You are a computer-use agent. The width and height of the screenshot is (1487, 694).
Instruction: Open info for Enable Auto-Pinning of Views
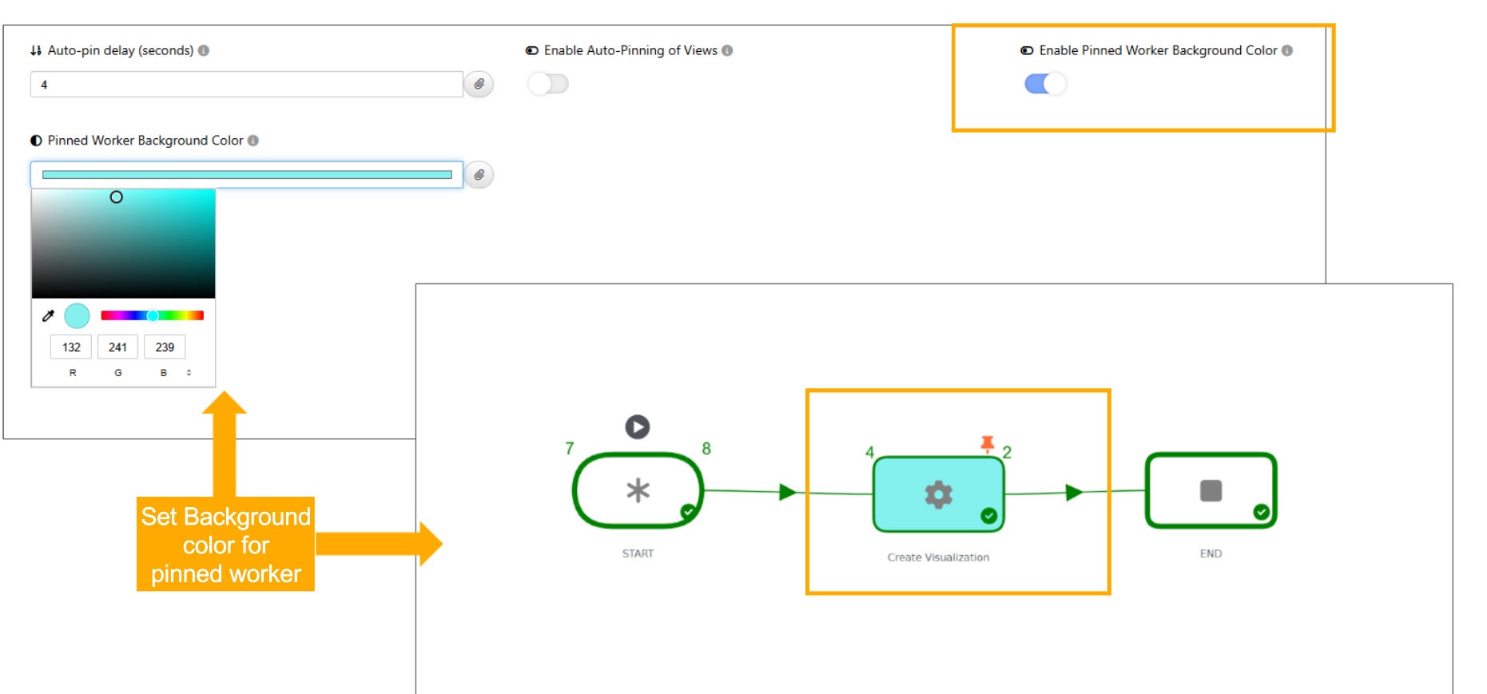tap(727, 50)
